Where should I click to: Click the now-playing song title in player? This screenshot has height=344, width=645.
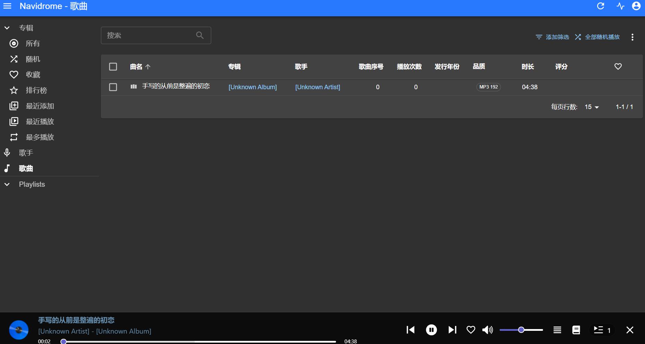tap(76, 320)
